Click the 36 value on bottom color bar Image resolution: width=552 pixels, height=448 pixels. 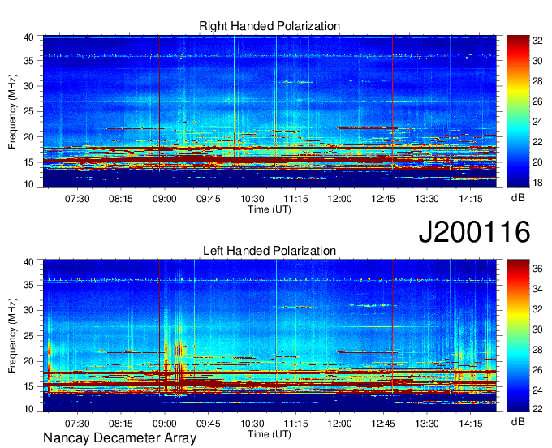(x=537, y=269)
